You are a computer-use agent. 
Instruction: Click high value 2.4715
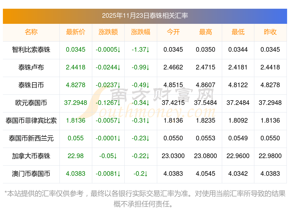[206, 67]
